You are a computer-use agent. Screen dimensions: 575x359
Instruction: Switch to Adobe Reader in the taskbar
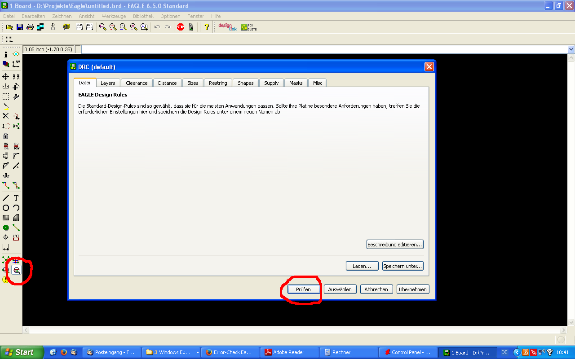point(290,352)
